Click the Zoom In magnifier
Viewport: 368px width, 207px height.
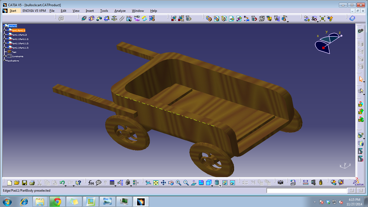click(178, 183)
